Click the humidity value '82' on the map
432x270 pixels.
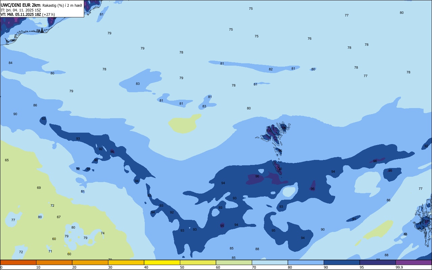click(271, 69)
